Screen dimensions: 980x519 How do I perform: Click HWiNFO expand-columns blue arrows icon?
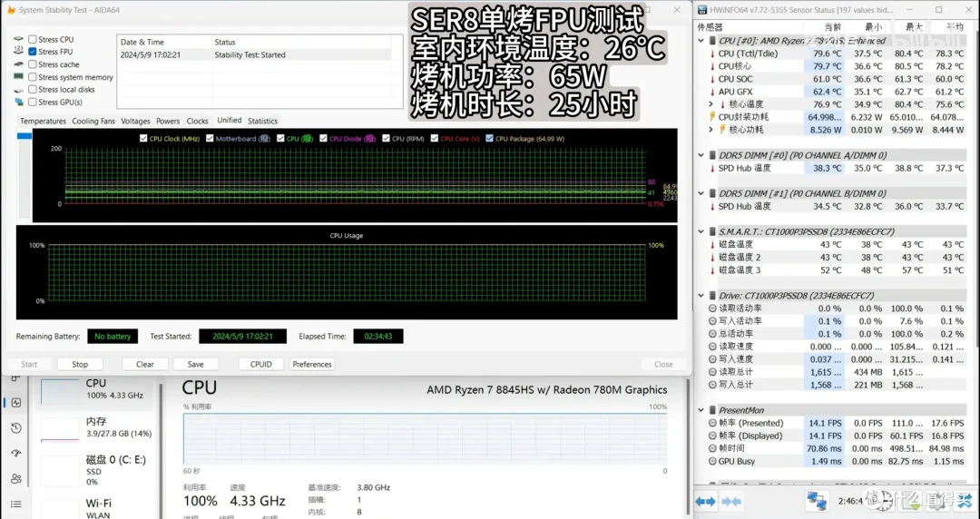coord(706,502)
